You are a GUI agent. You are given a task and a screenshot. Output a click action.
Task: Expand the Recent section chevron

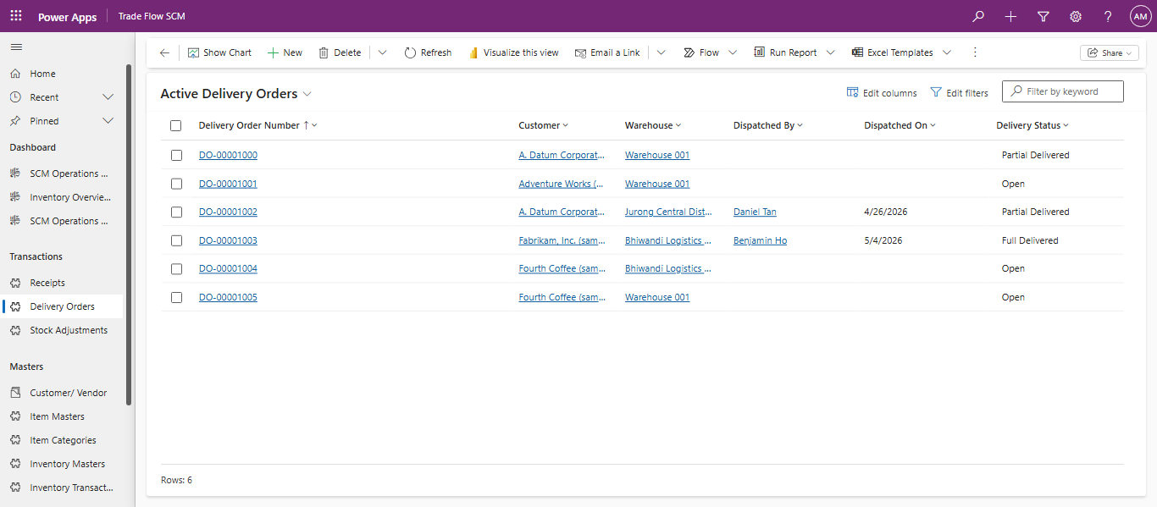[x=108, y=97]
